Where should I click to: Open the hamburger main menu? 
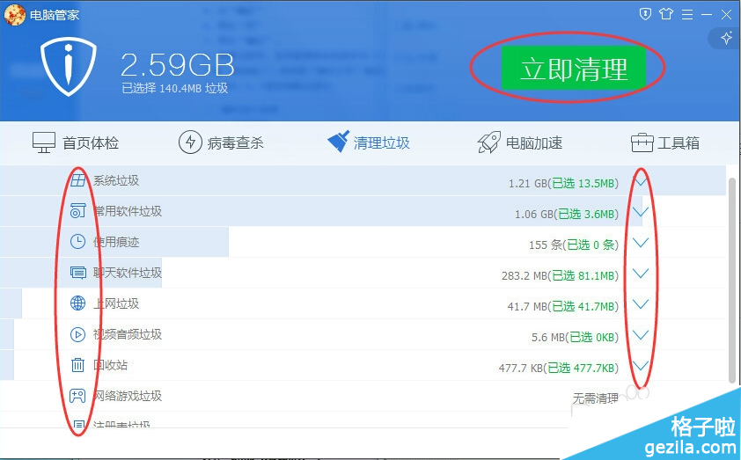687,15
